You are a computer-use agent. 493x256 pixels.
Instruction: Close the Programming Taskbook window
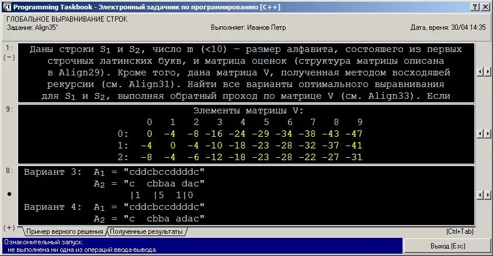coord(485,7)
